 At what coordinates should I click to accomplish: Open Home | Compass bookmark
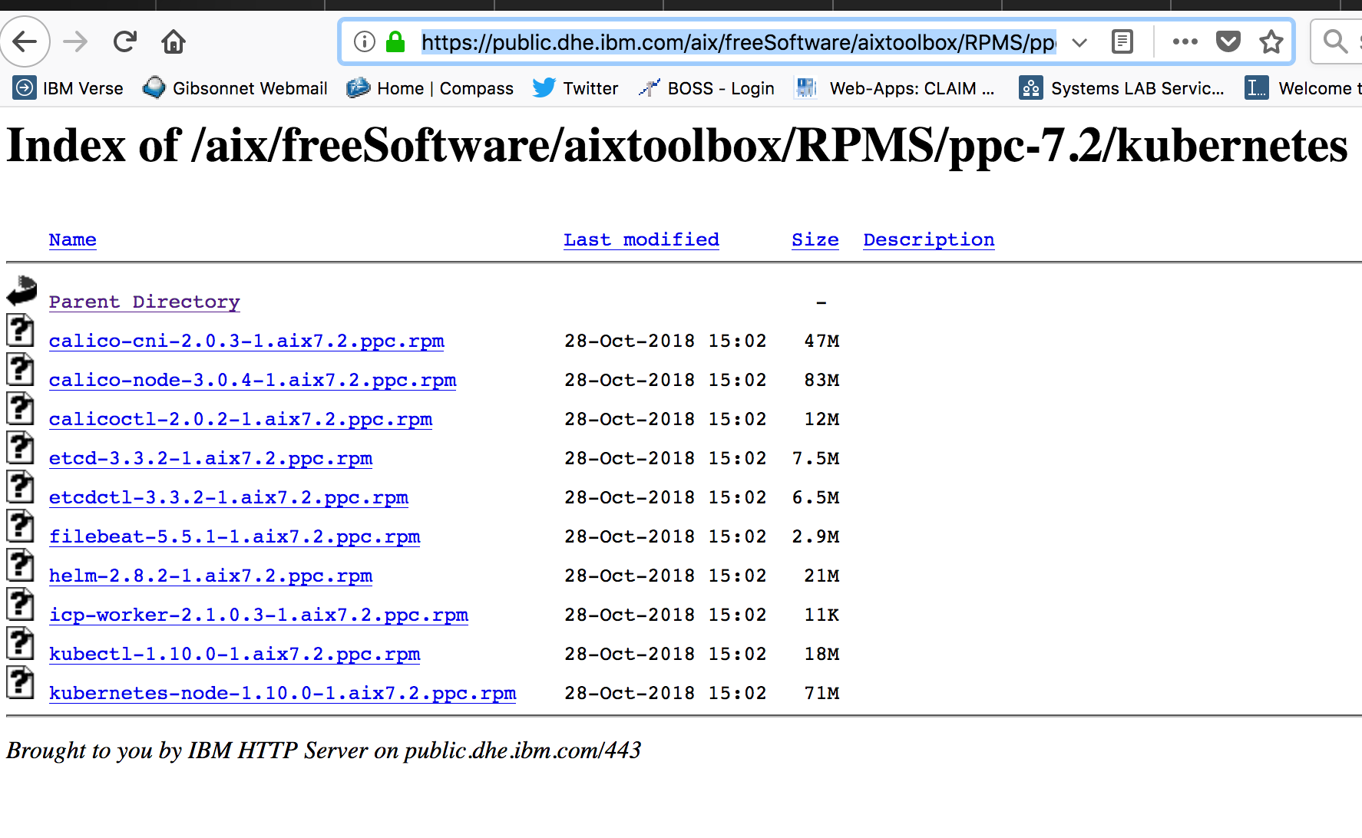[430, 88]
